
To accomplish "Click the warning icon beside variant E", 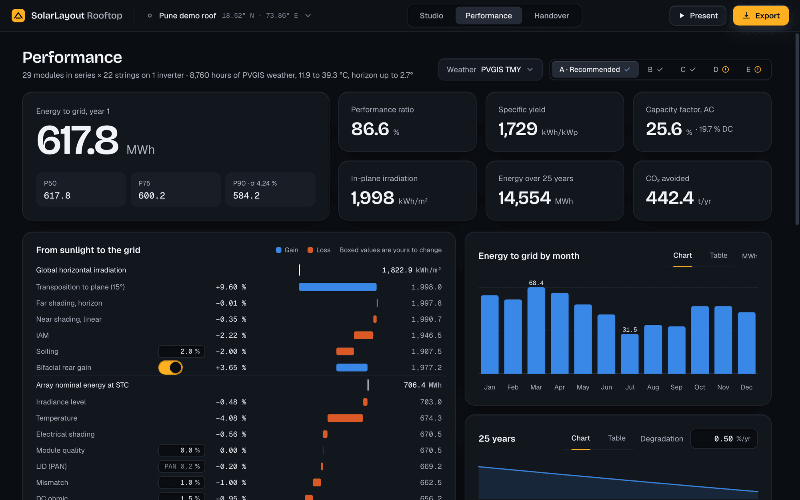I will 758,70.
